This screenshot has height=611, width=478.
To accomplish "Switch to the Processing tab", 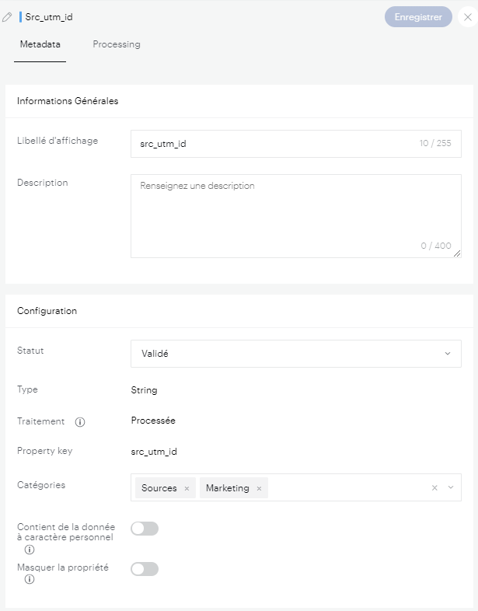I will pyautogui.click(x=117, y=44).
